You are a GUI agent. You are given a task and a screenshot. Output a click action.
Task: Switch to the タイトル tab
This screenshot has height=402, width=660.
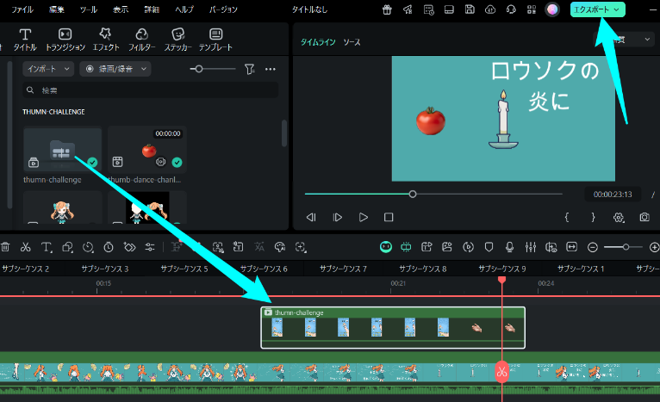[x=25, y=40]
